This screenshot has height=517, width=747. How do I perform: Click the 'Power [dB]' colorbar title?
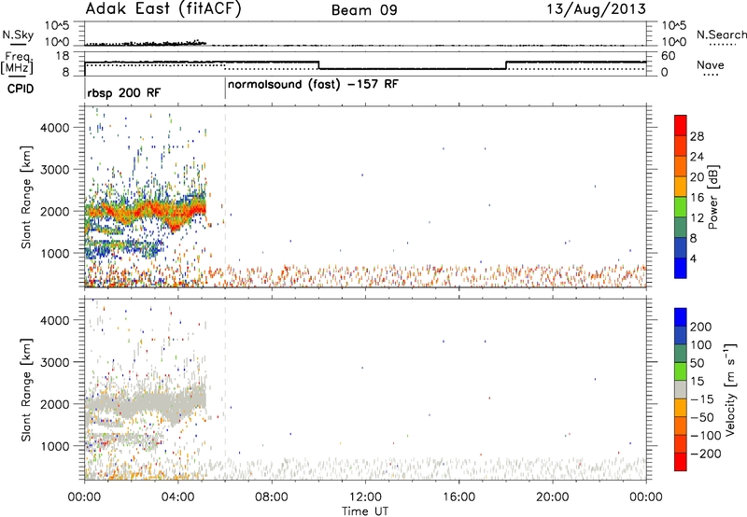(713, 197)
